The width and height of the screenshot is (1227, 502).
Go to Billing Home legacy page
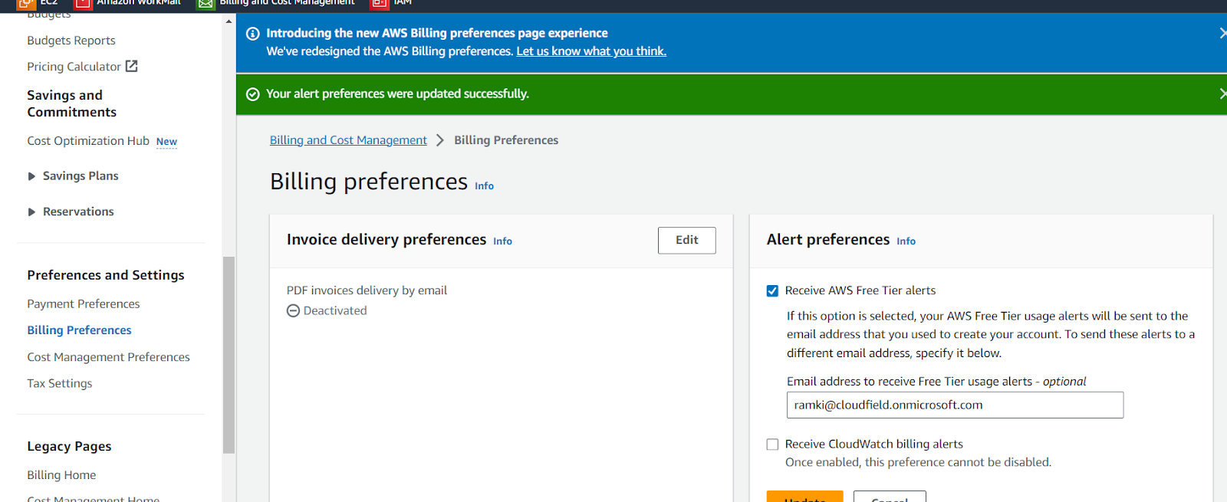click(x=61, y=475)
